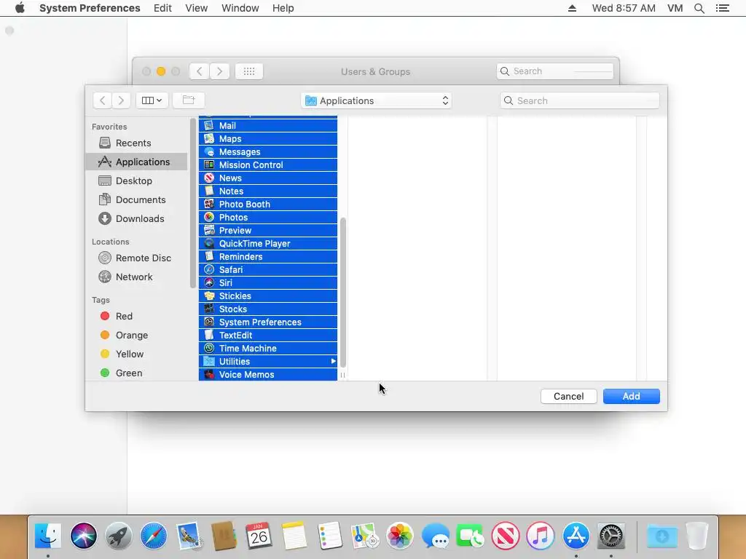
Task: Choose the Photo Booth icon
Action: pyautogui.click(x=209, y=204)
